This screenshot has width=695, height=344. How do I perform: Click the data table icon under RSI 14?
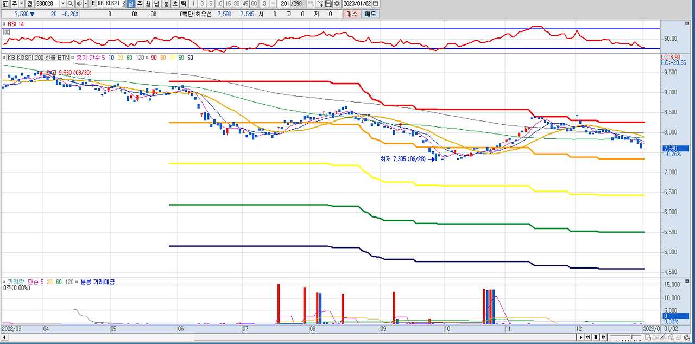coord(7,32)
